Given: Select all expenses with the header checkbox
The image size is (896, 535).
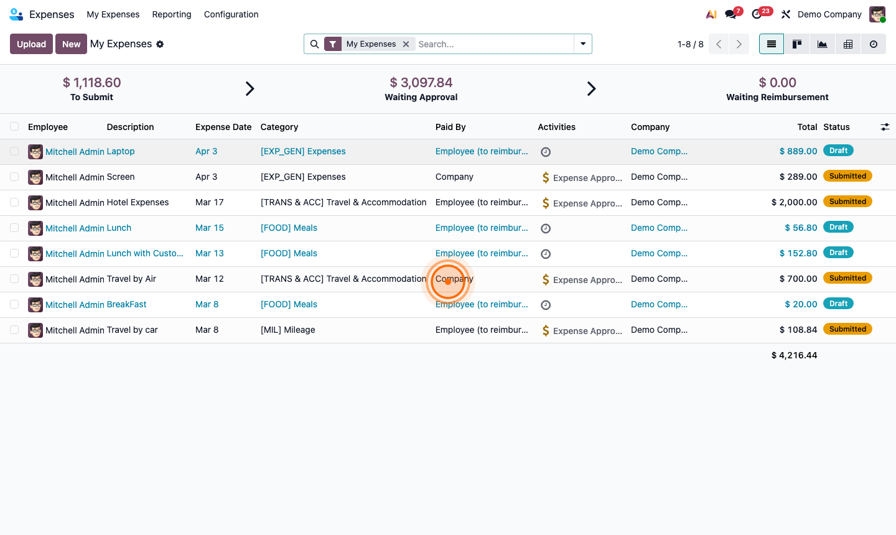Looking at the screenshot, I should (x=14, y=126).
